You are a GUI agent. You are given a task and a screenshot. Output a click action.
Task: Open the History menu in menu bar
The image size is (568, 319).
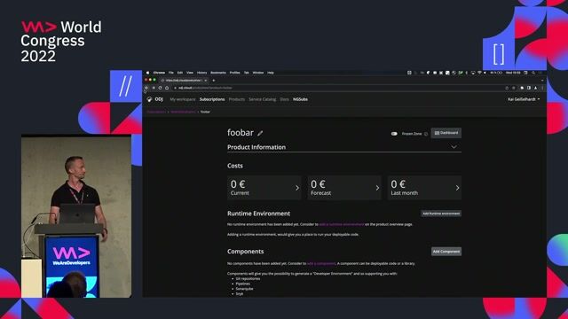click(201, 73)
